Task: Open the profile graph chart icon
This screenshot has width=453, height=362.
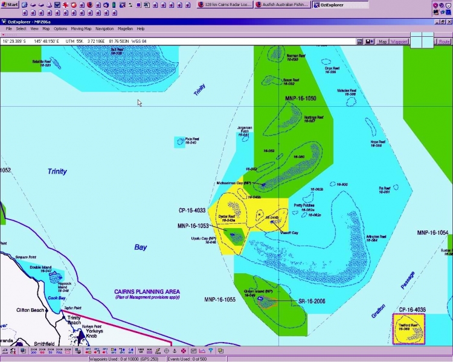Action: [202, 351]
